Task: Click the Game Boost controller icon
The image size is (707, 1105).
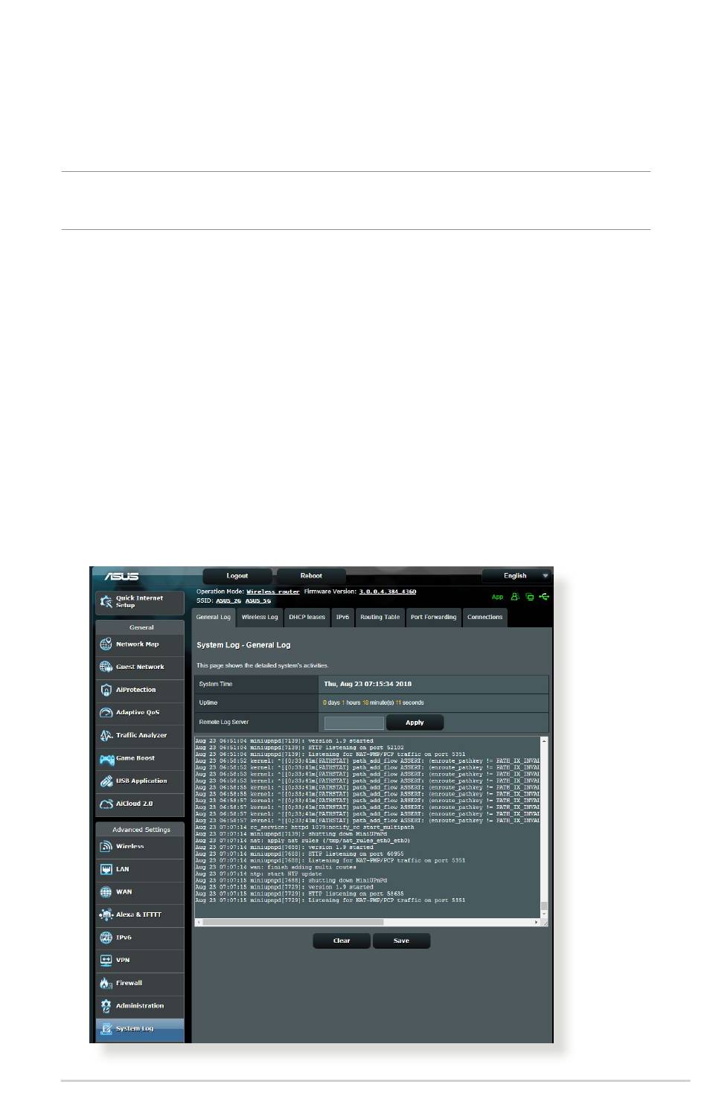Action: point(106,759)
